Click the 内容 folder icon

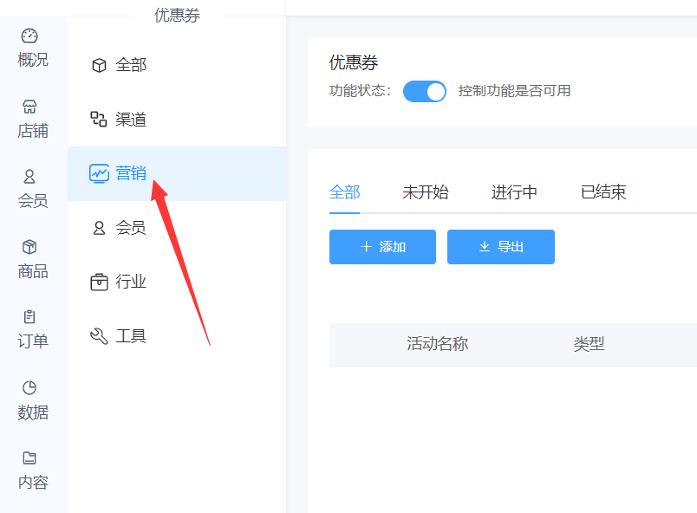[x=29, y=458]
